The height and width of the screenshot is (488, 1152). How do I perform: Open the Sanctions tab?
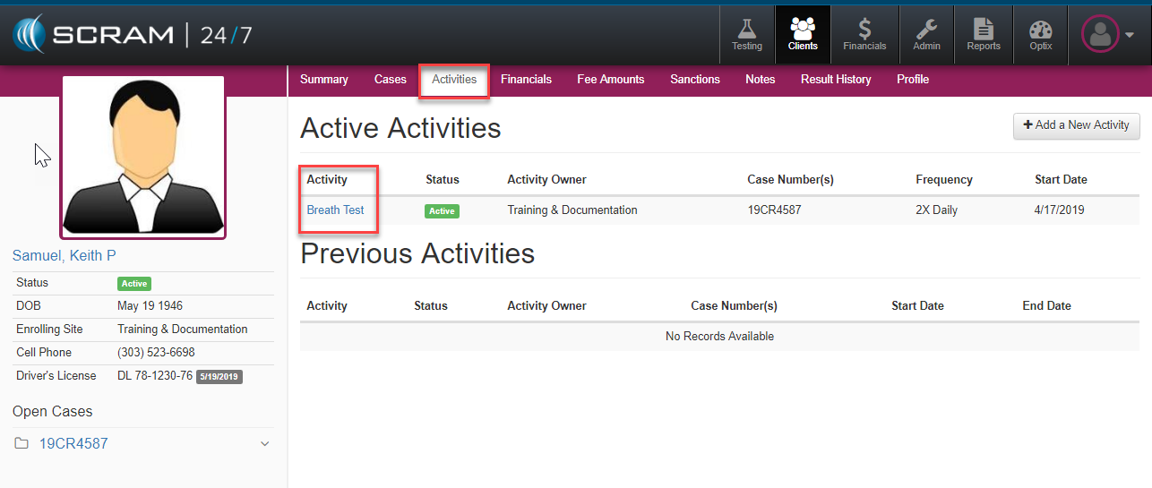point(694,80)
